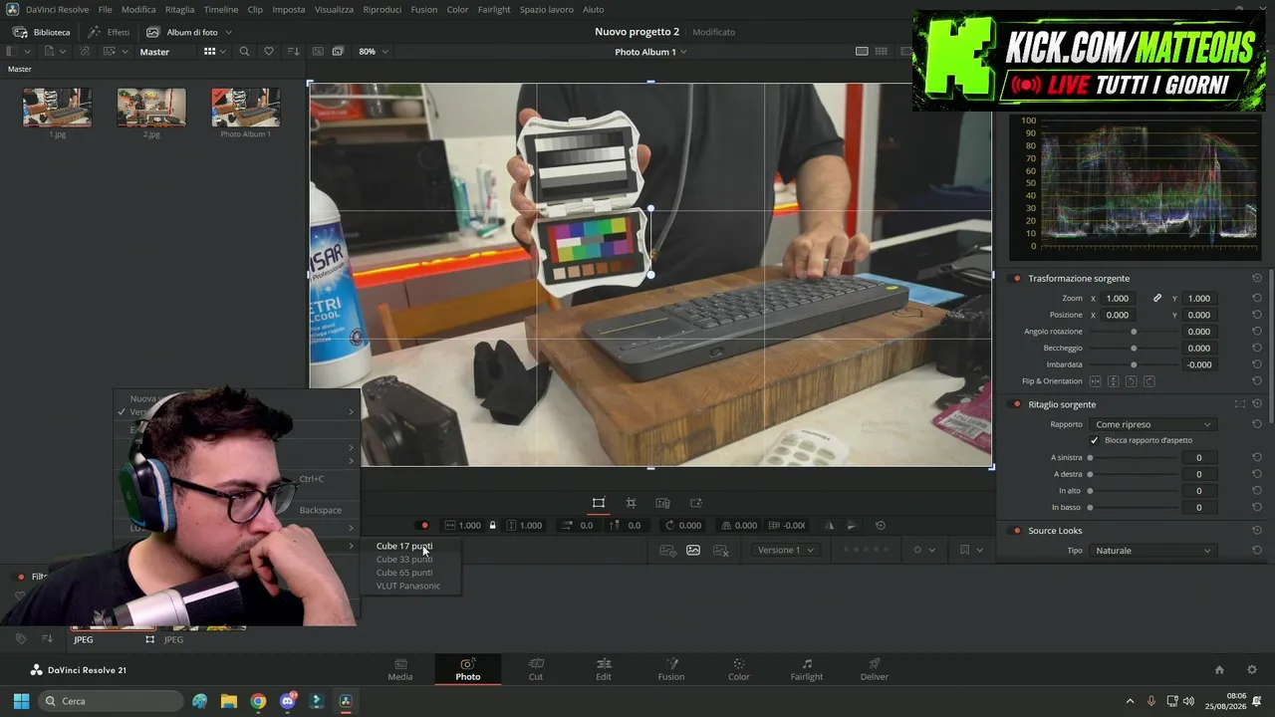Screen dimensions: 1275x717
Task: Rotate image counterclockwise in Flip & Orientation
Action: pyautogui.click(x=1131, y=381)
